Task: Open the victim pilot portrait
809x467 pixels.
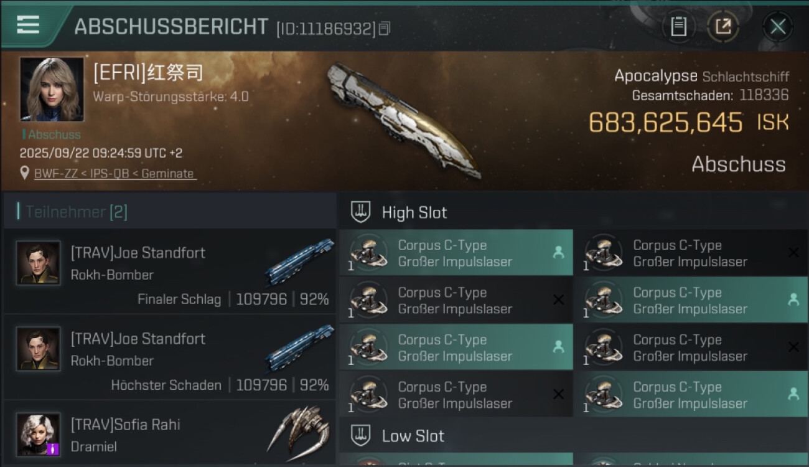Action: (52, 89)
